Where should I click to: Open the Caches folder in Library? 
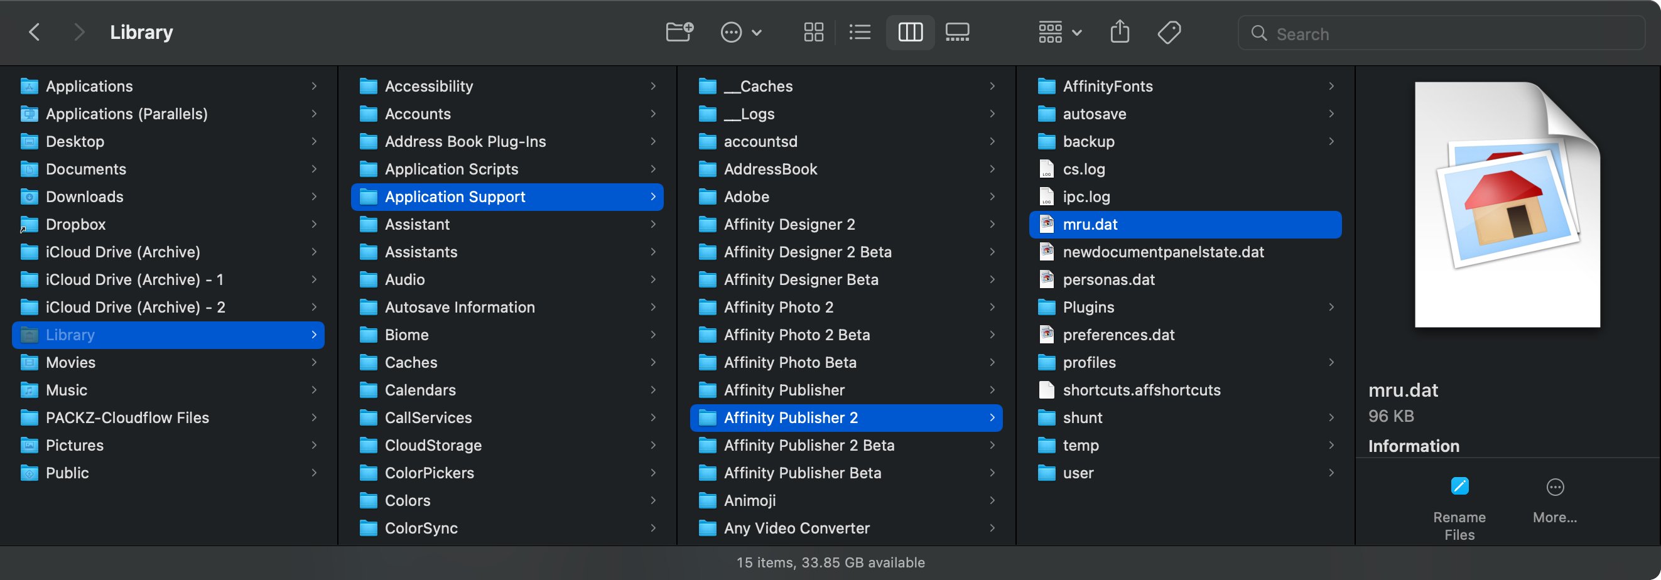(411, 362)
